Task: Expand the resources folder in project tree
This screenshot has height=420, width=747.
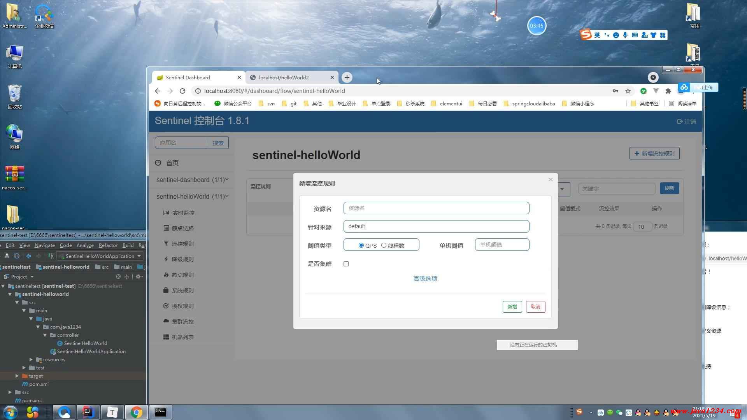Action: click(x=31, y=360)
